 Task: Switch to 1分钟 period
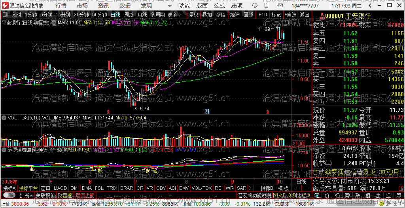(x=31, y=15)
